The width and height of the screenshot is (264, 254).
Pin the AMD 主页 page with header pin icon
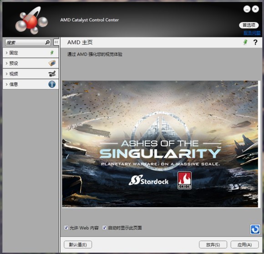245,42
